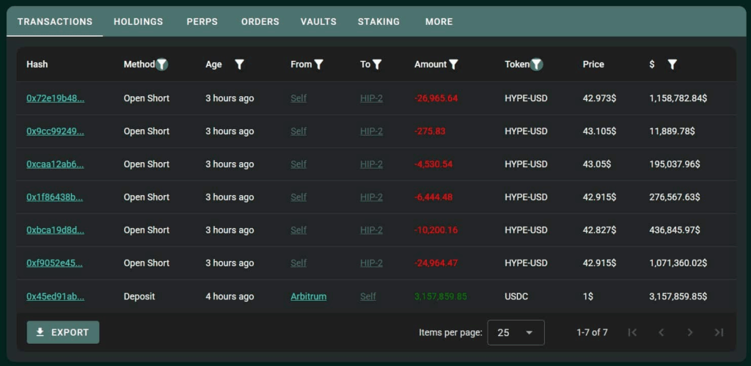Select the Staking tab
Viewport: 751px width, 366px height.
[x=378, y=21]
